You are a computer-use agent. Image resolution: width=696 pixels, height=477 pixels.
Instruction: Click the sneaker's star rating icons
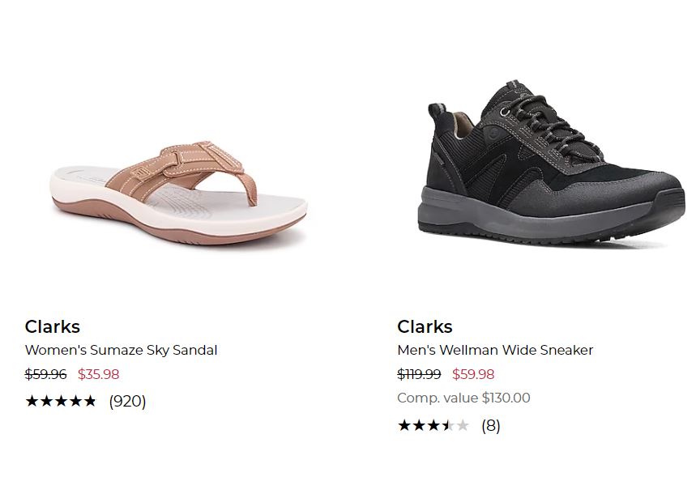433,425
